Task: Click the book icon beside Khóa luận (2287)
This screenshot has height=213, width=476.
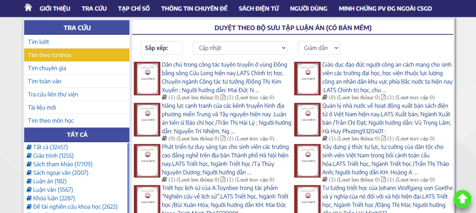Action: point(29,198)
